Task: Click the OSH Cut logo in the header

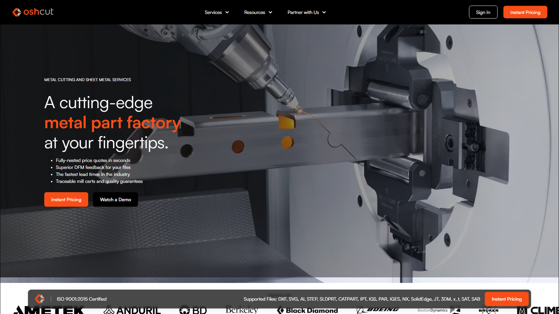Action: point(33,12)
